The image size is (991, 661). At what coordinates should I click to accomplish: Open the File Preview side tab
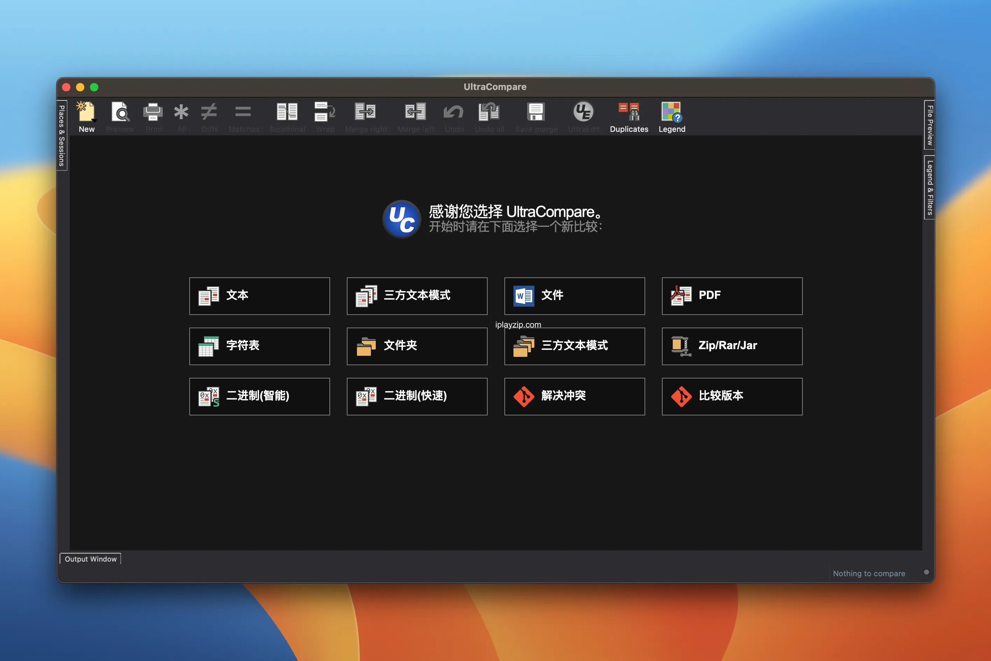930,125
